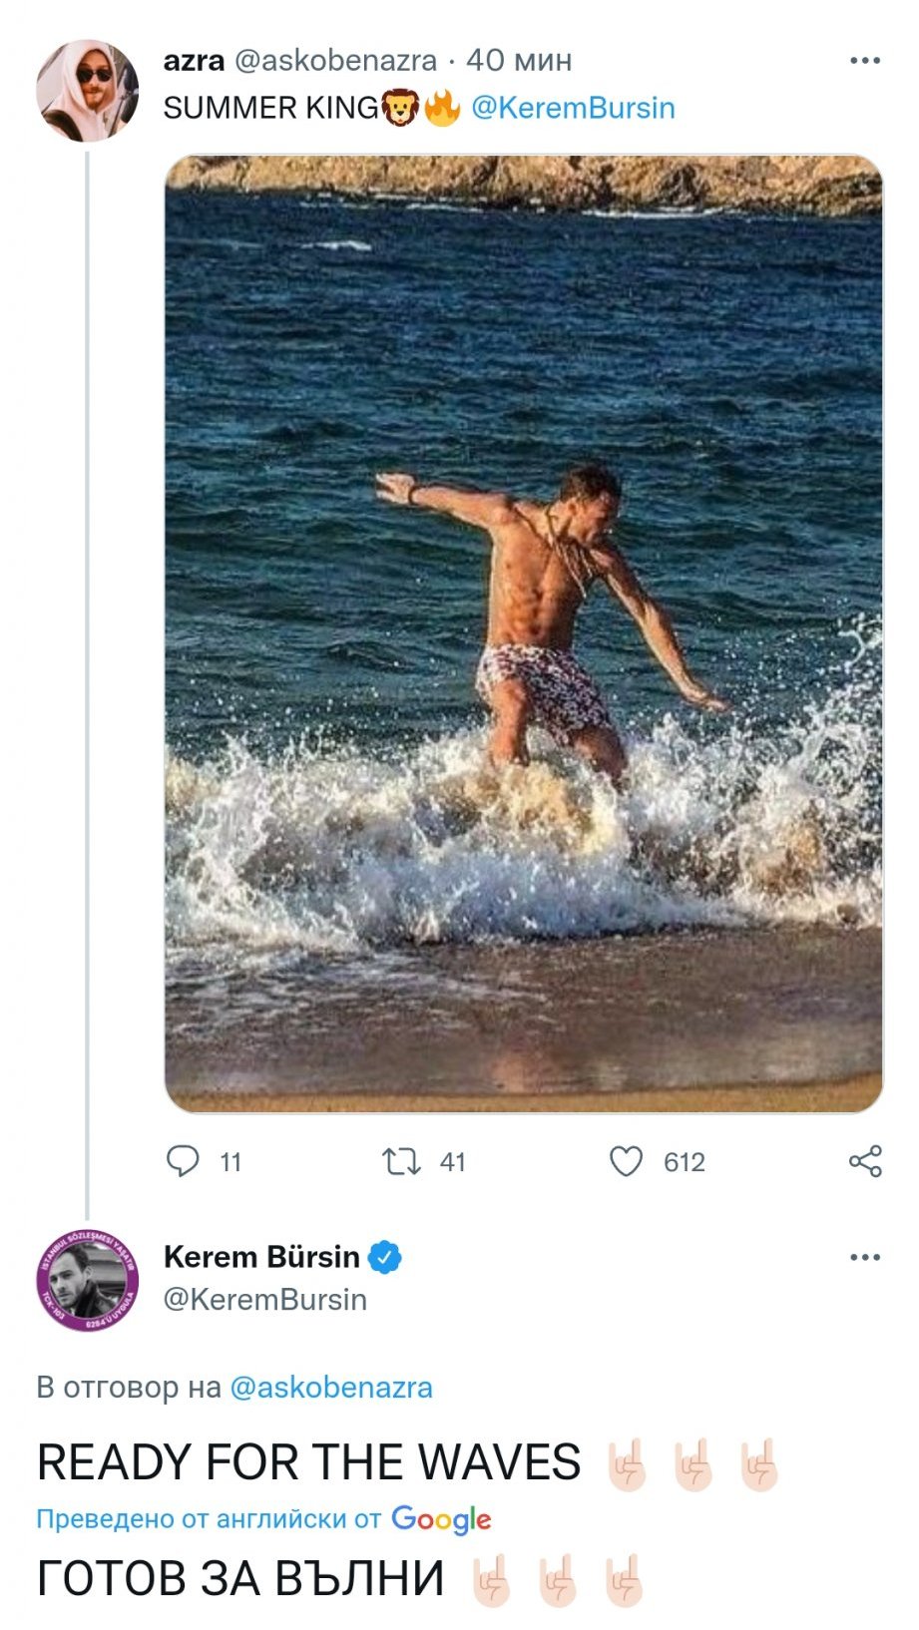Like the tweet with the heart icon

(627, 1161)
